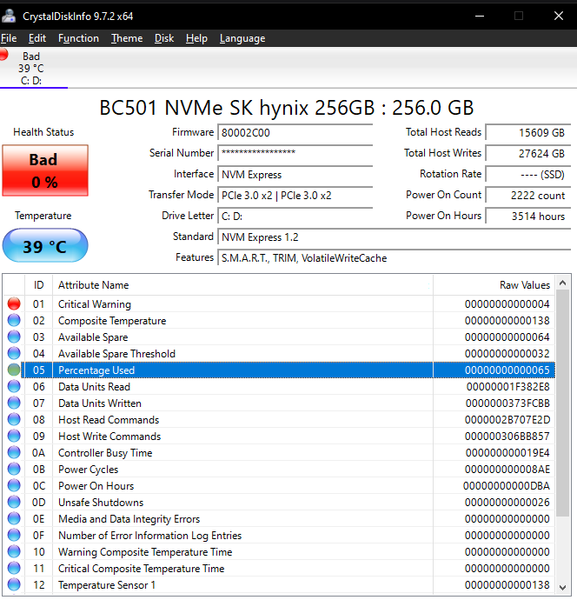Click the blue 39 °C temperature button
Viewport: 577px width, 600px height.
pyautogui.click(x=45, y=246)
